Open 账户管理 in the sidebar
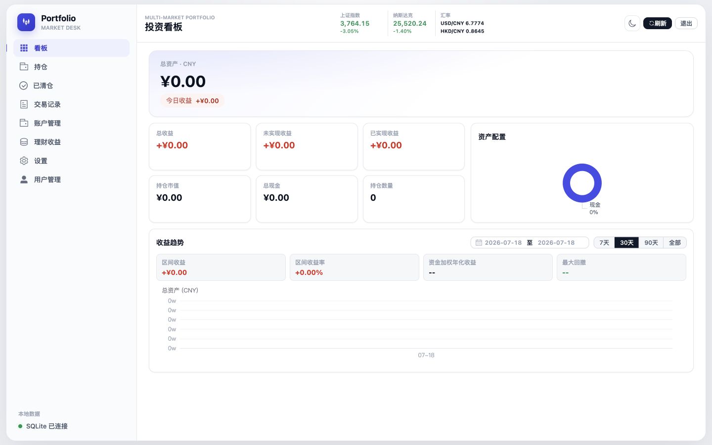The height and width of the screenshot is (445, 712). (x=71, y=123)
